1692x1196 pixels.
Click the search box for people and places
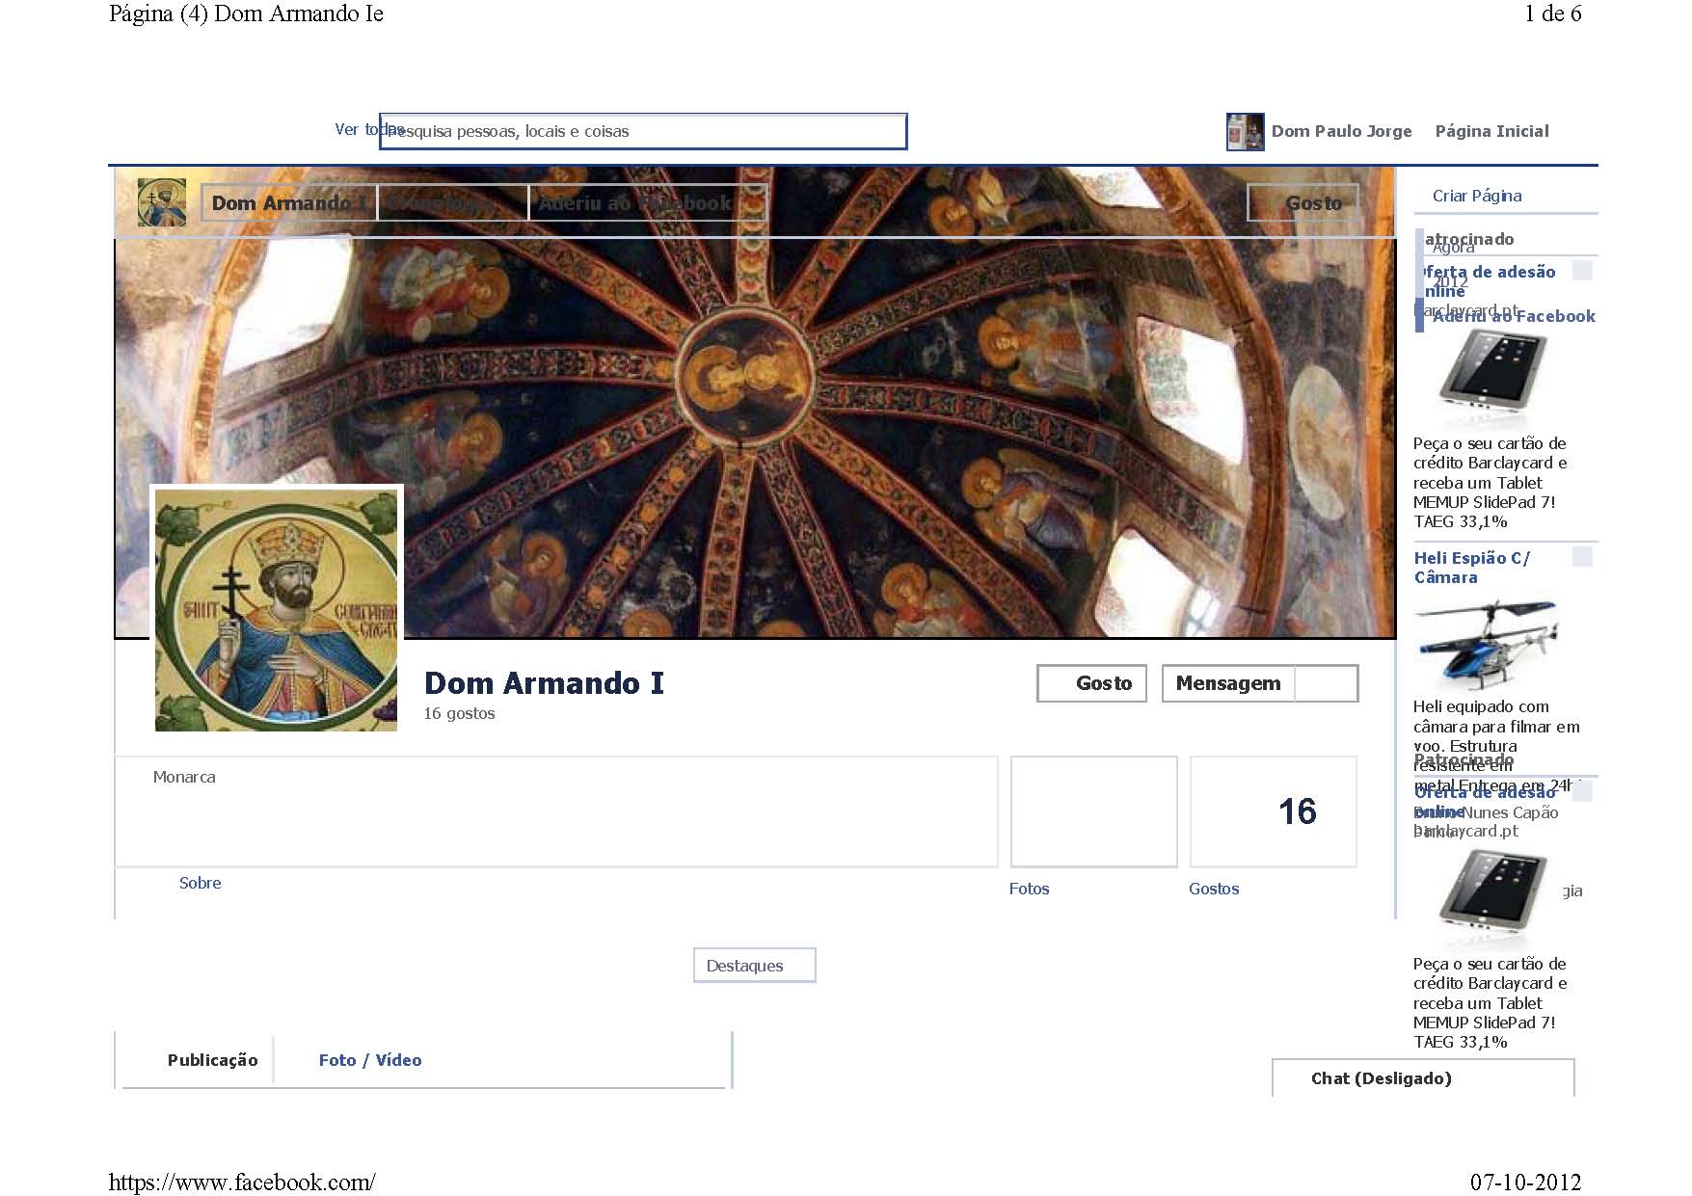643,132
